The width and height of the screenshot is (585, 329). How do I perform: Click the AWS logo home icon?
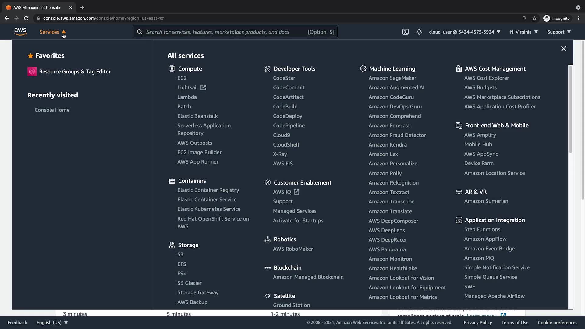(20, 32)
